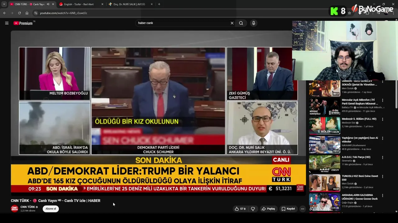Switch to Doç. Dr. NURİ SALIK AVESİS tab
398x223 pixels.
pyautogui.click(x=131, y=4)
